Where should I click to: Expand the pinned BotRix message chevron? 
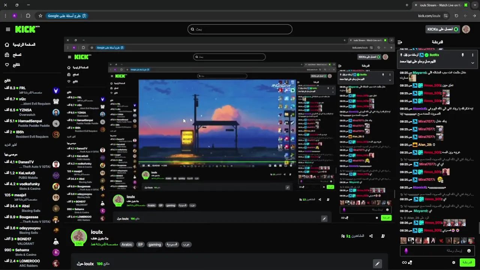(472, 63)
